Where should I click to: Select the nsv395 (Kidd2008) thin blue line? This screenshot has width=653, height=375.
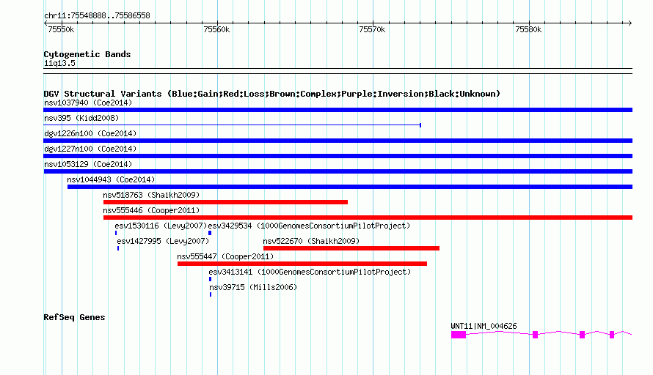point(233,125)
